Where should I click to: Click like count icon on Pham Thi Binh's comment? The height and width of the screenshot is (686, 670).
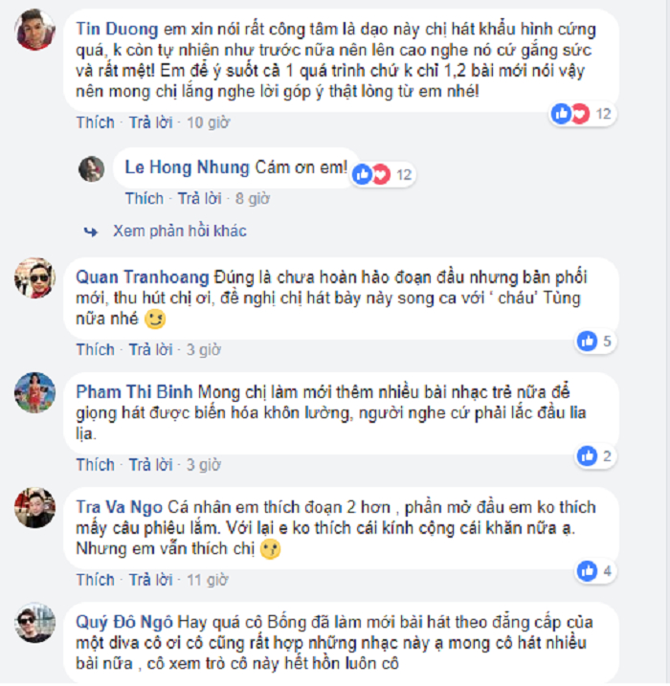click(x=587, y=455)
